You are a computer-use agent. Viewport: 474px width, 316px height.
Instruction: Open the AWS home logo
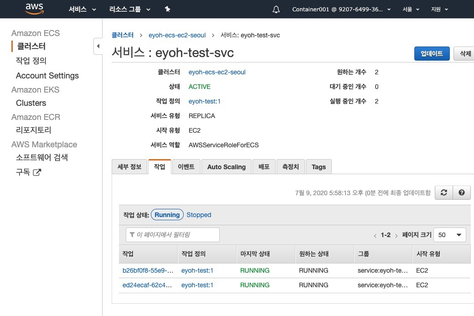coord(35,9)
